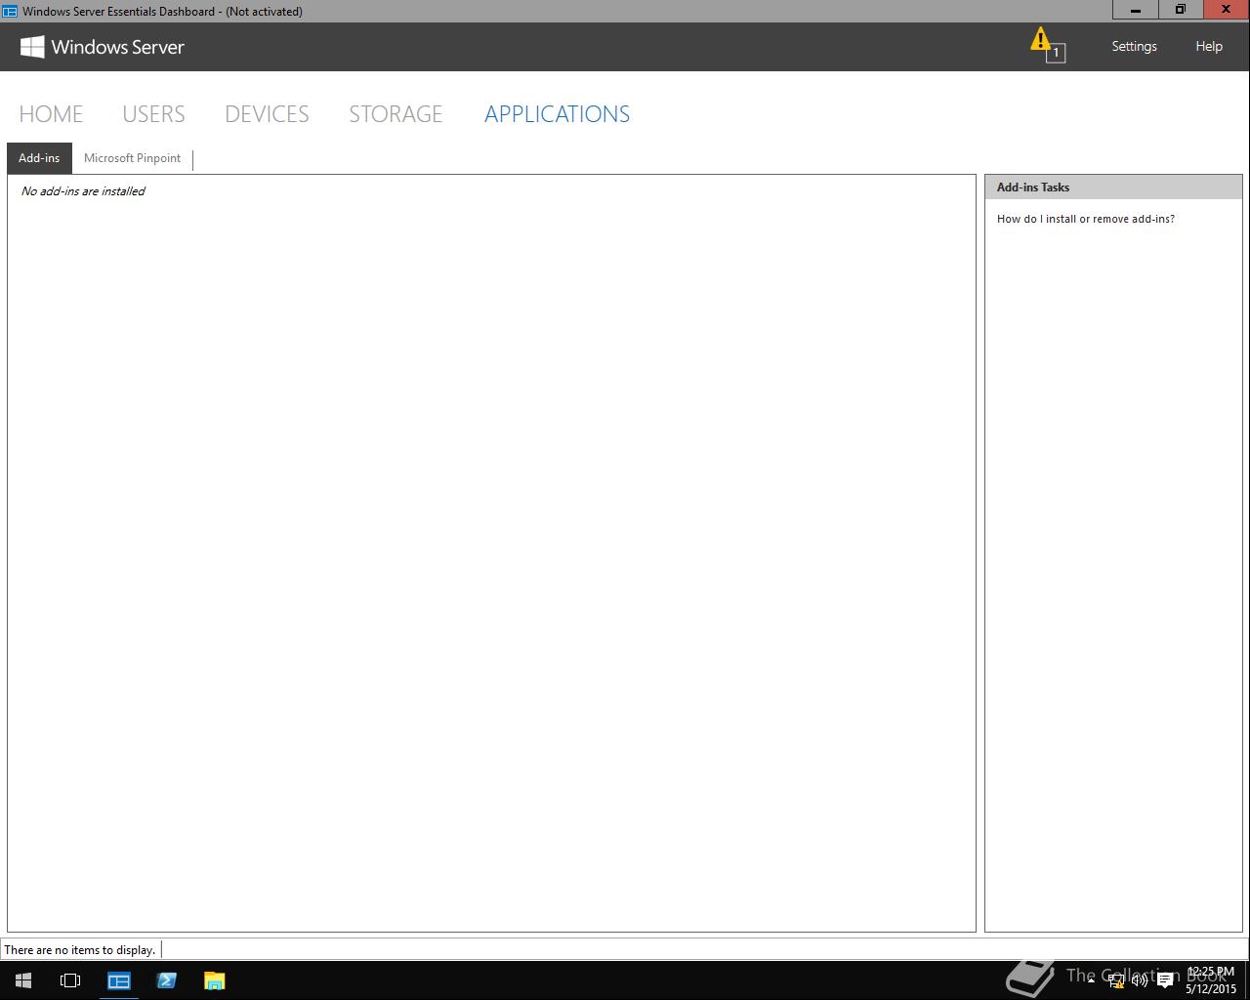Click the taskbar clock and date

coord(1211,980)
